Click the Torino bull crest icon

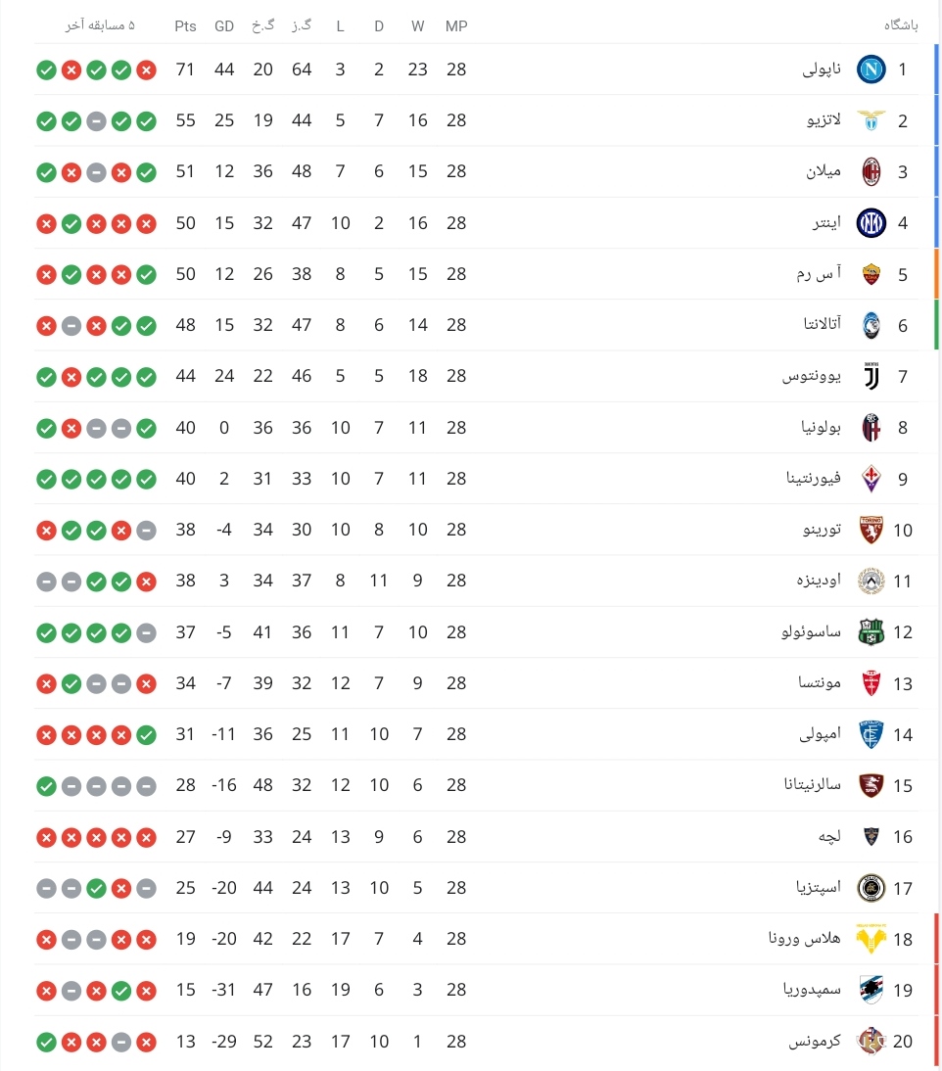click(x=871, y=530)
